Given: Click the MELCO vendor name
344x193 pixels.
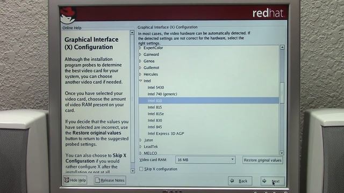Looking at the screenshot, I should point(150,153).
